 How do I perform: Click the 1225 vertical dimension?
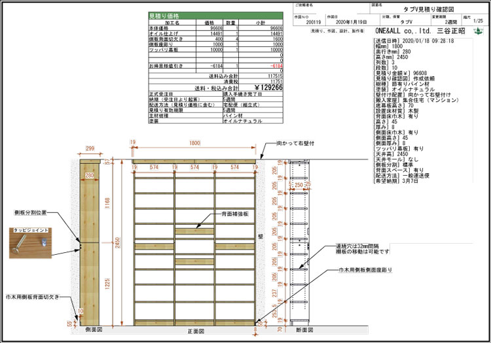point(107,284)
